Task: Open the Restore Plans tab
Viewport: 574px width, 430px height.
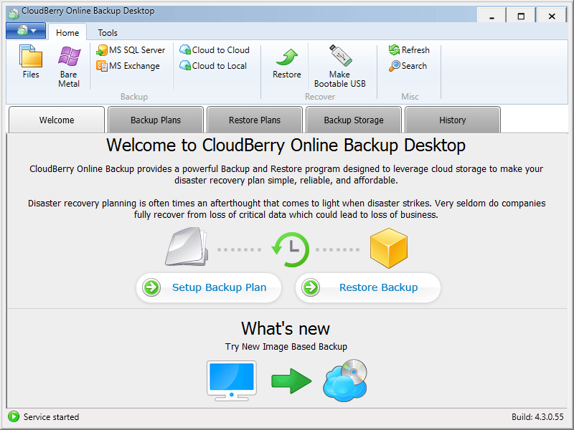Action: pyautogui.click(x=255, y=120)
